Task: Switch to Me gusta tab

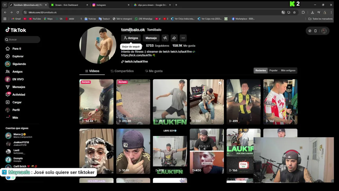Action: pyautogui.click(x=154, y=71)
